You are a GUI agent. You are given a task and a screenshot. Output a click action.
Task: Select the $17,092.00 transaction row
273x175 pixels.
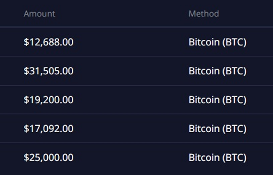click(x=129, y=129)
